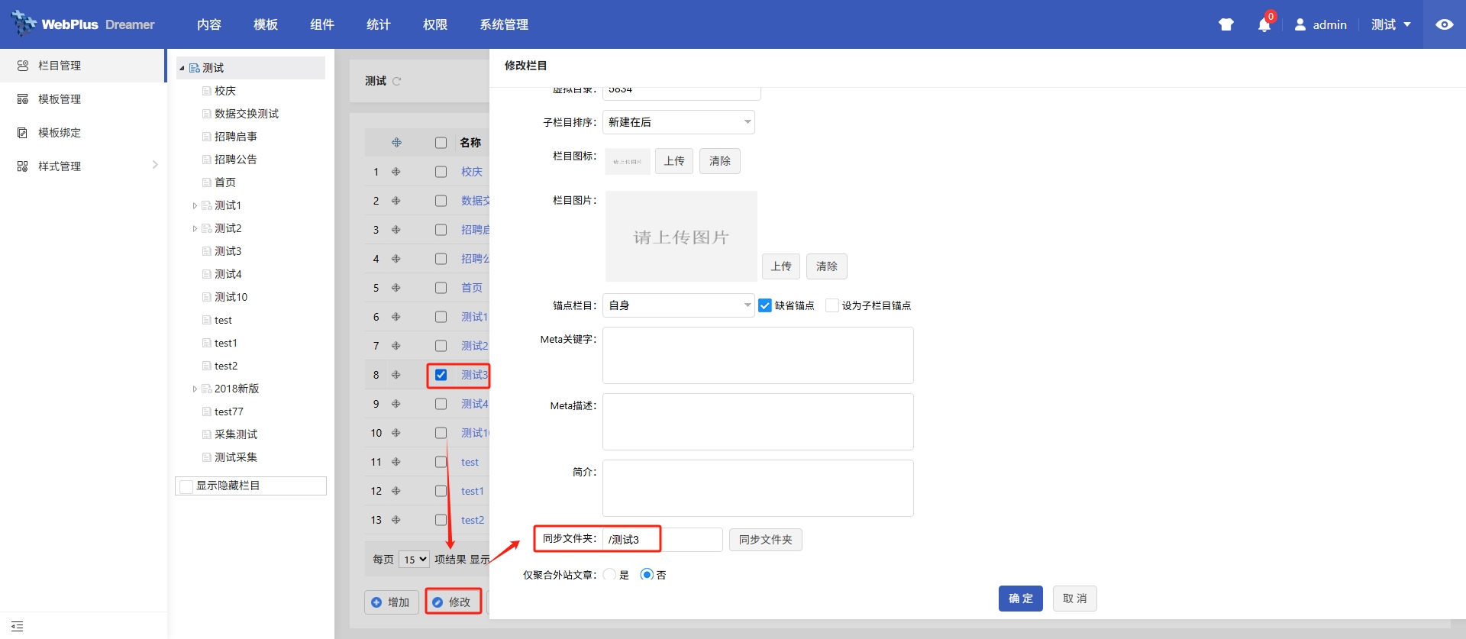The height and width of the screenshot is (639, 1466).
Task: Expand the 2018新版 tree node
Action: [x=195, y=389]
